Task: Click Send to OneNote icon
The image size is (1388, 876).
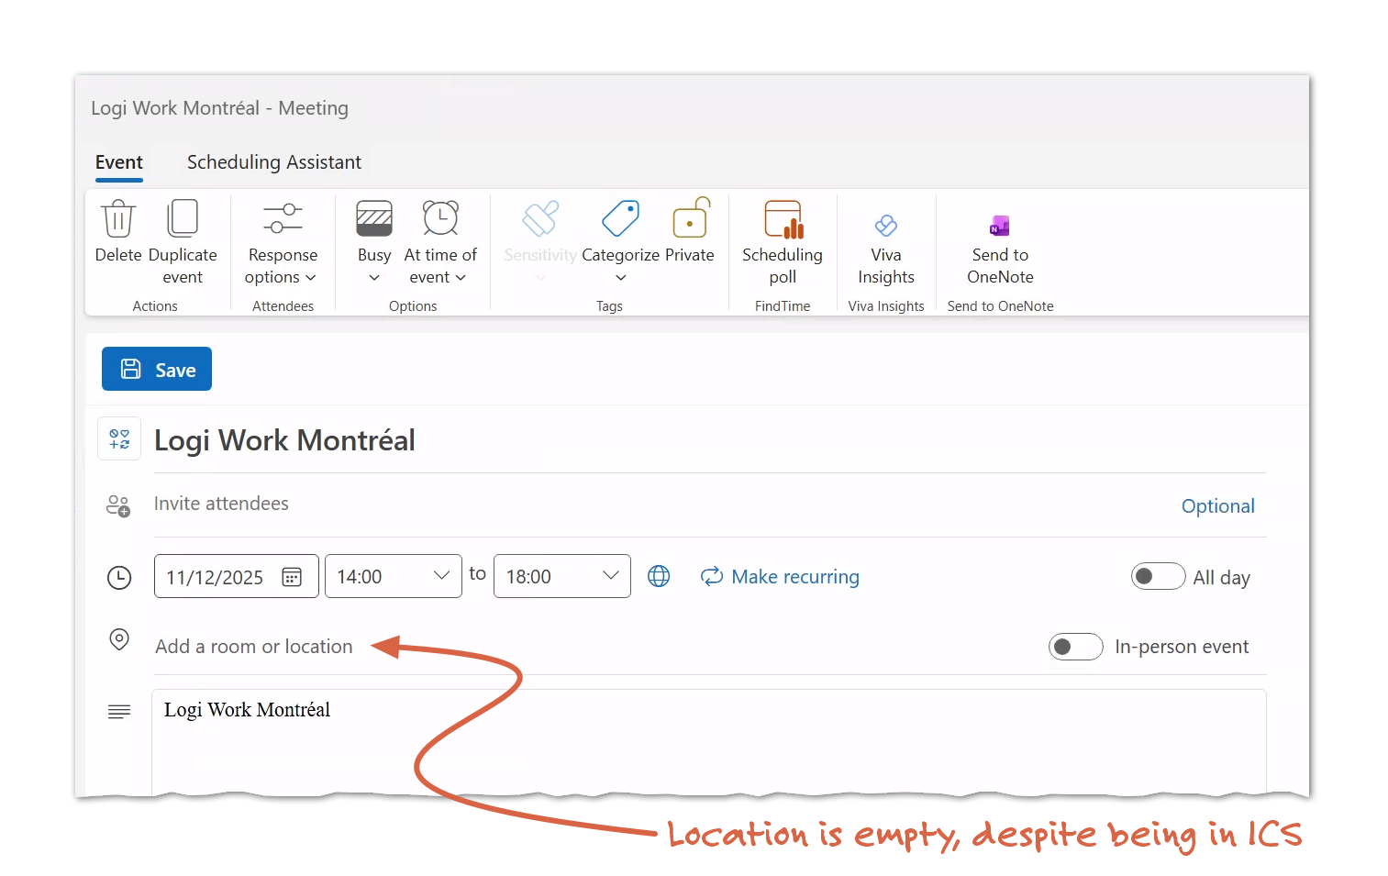Action: pos(999,226)
